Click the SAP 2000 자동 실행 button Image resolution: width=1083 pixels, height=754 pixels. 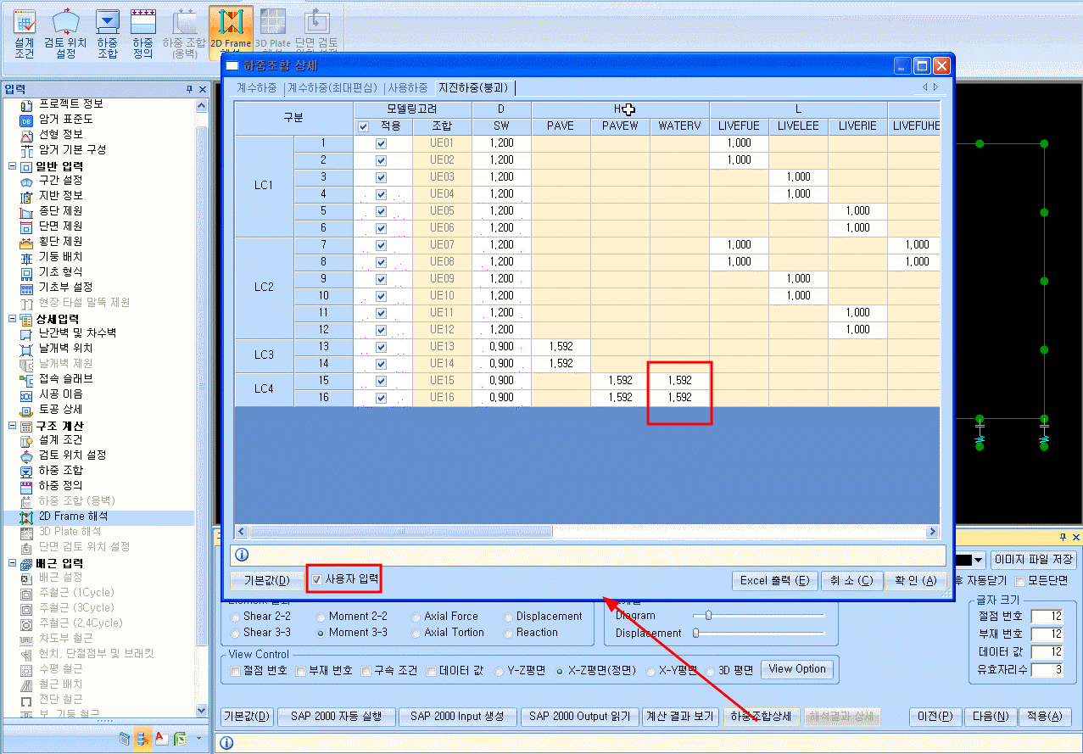[336, 716]
